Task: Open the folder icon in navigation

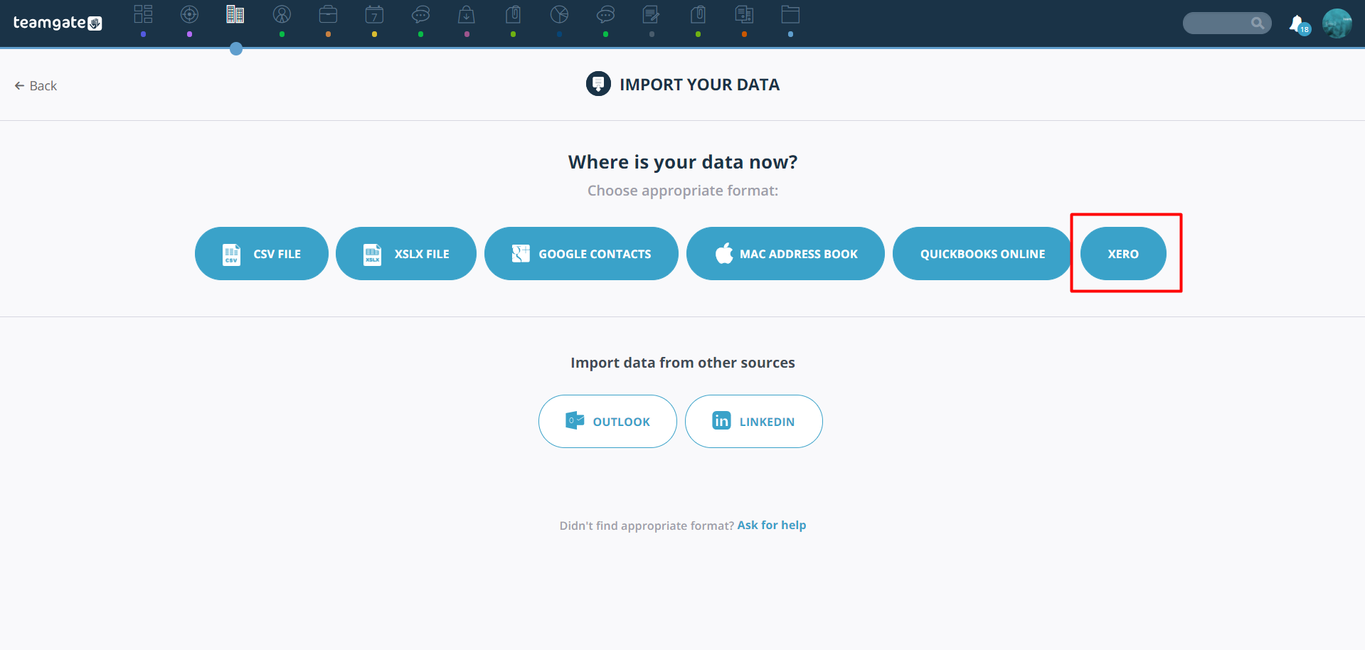Action: [x=790, y=14]
